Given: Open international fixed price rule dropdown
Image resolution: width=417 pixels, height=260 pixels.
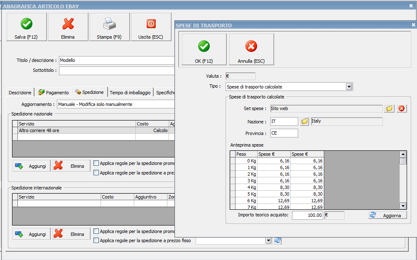Looking at the screenshot, I should pyautogui.click(x=268, y=240).
